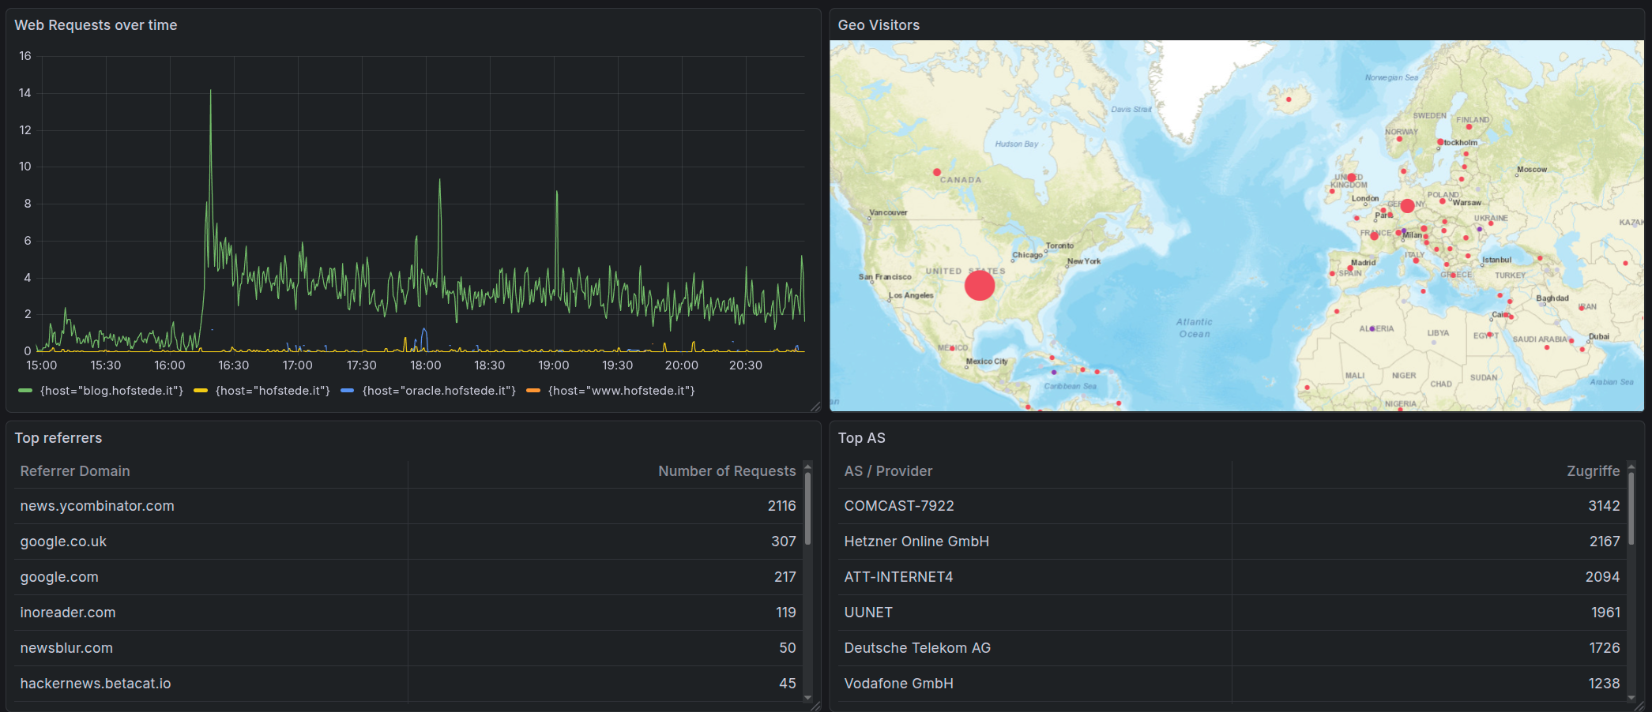This screenshot has height=712, width=1652.
Task: Click the large red marker over United States
Action: coord(980,285)
